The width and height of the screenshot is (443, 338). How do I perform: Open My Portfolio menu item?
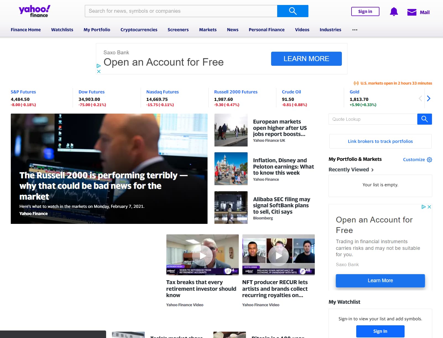[x=97, y=30]
